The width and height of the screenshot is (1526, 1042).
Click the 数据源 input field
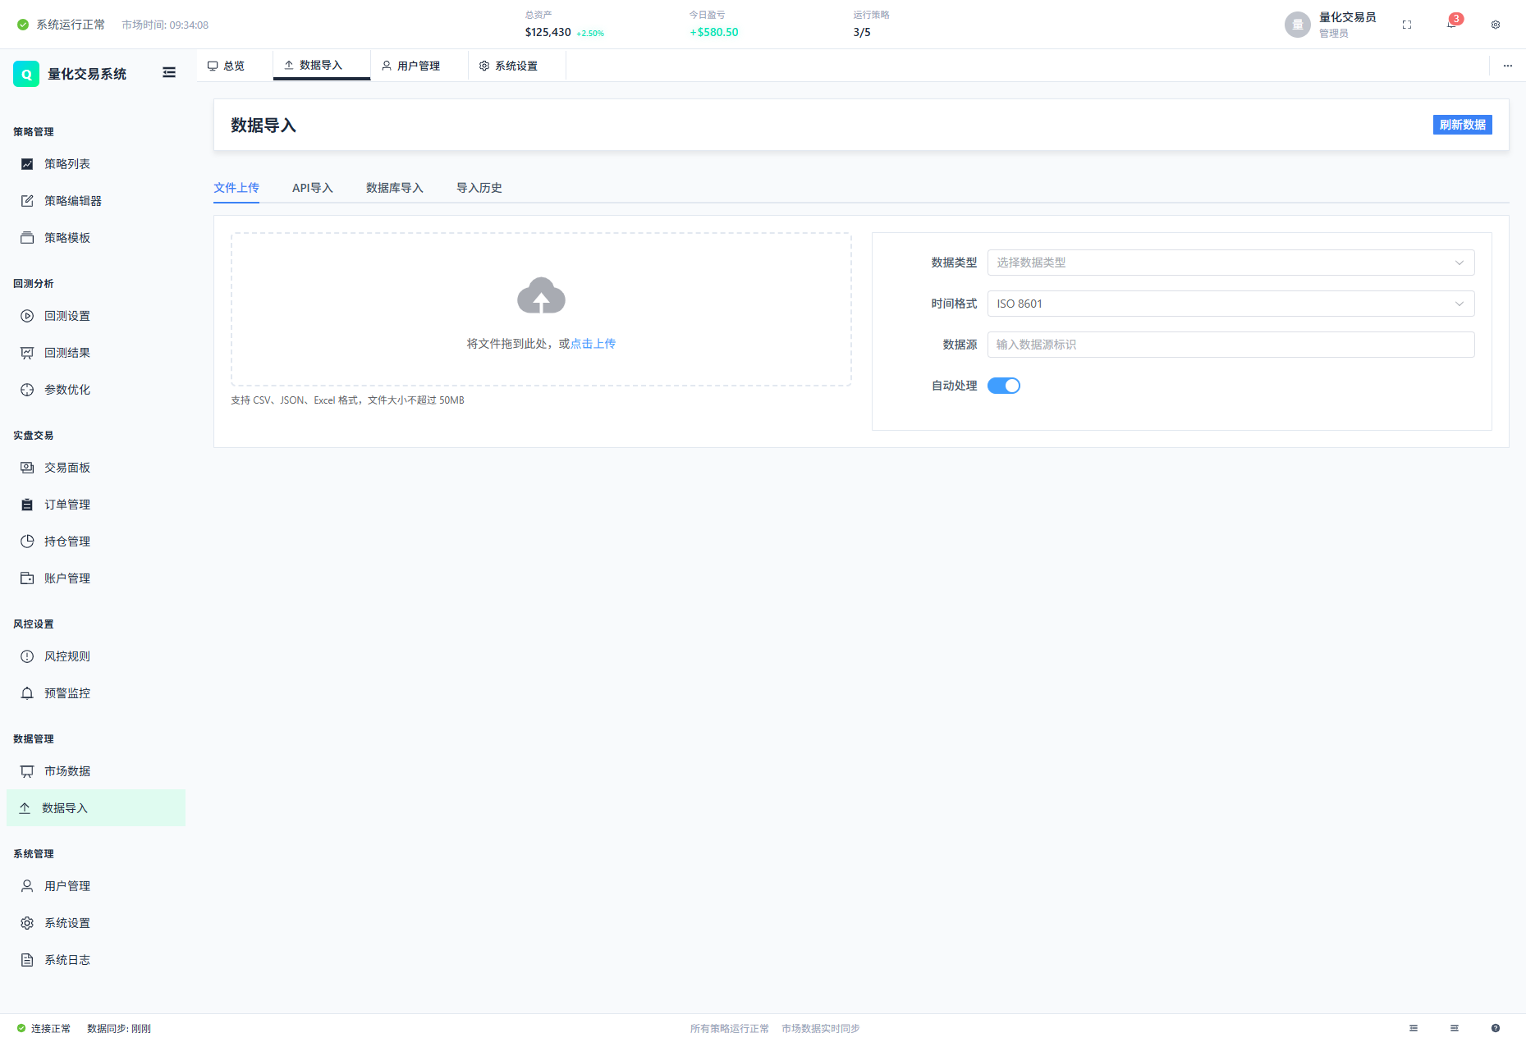pyautogui.click(x=1230, y=345)
